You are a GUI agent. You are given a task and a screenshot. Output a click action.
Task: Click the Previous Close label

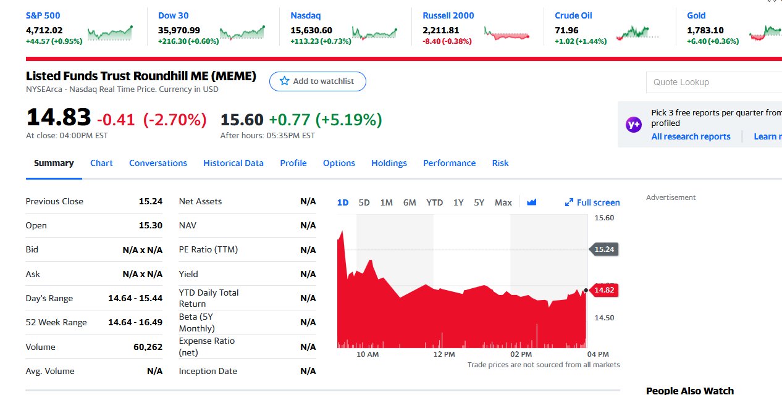click(x=54, y=201)
